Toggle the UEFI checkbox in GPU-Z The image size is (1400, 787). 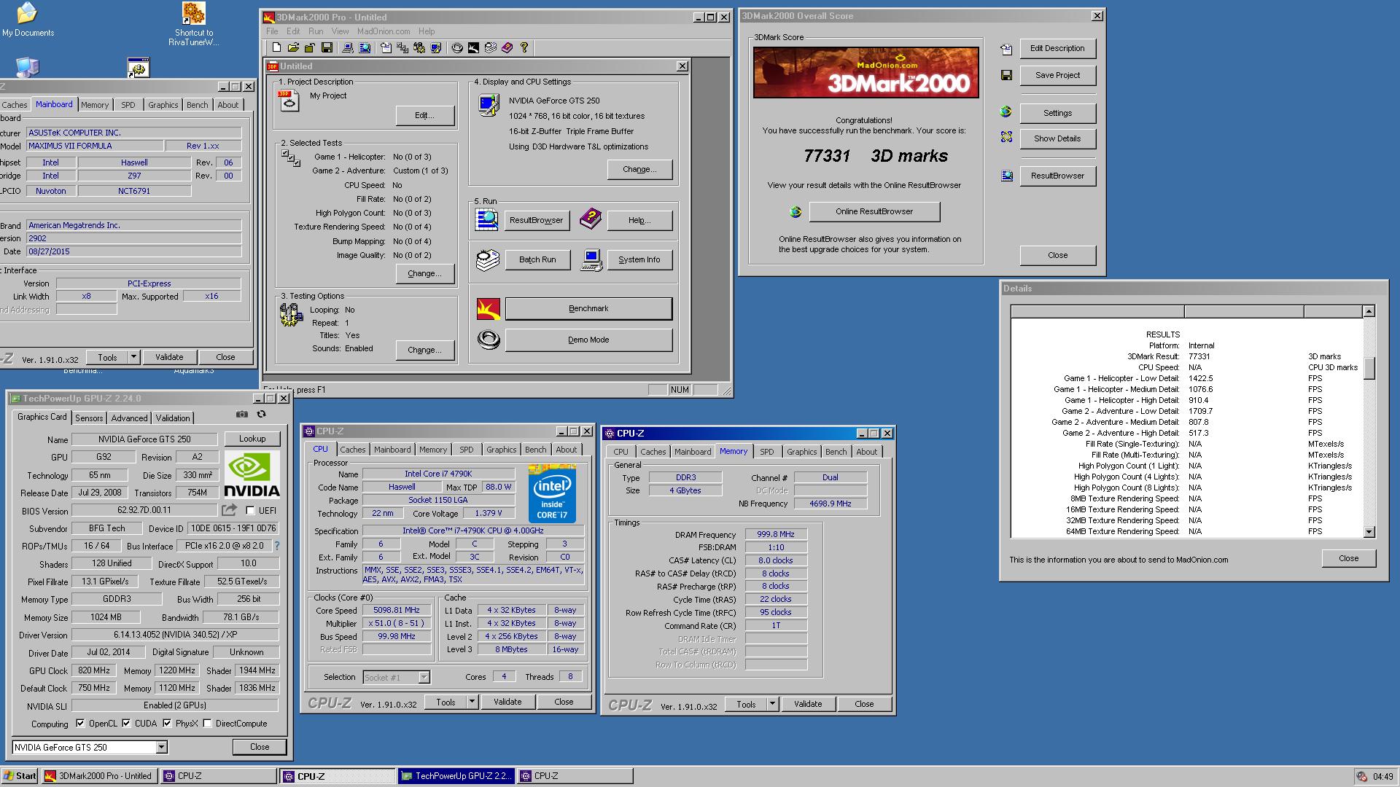pyautogui.click(x=250, y=510)
